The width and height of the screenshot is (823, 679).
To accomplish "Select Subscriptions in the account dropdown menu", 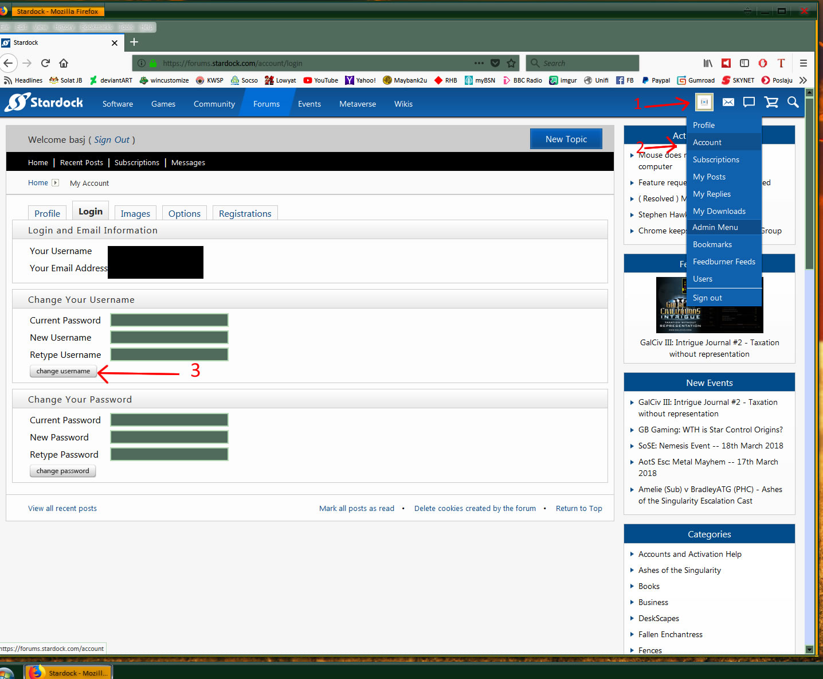I will point(716,159).
